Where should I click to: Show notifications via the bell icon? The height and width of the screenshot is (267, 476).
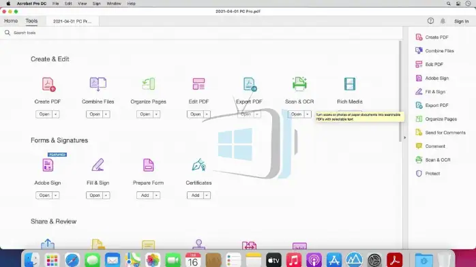tap(443, 21)
